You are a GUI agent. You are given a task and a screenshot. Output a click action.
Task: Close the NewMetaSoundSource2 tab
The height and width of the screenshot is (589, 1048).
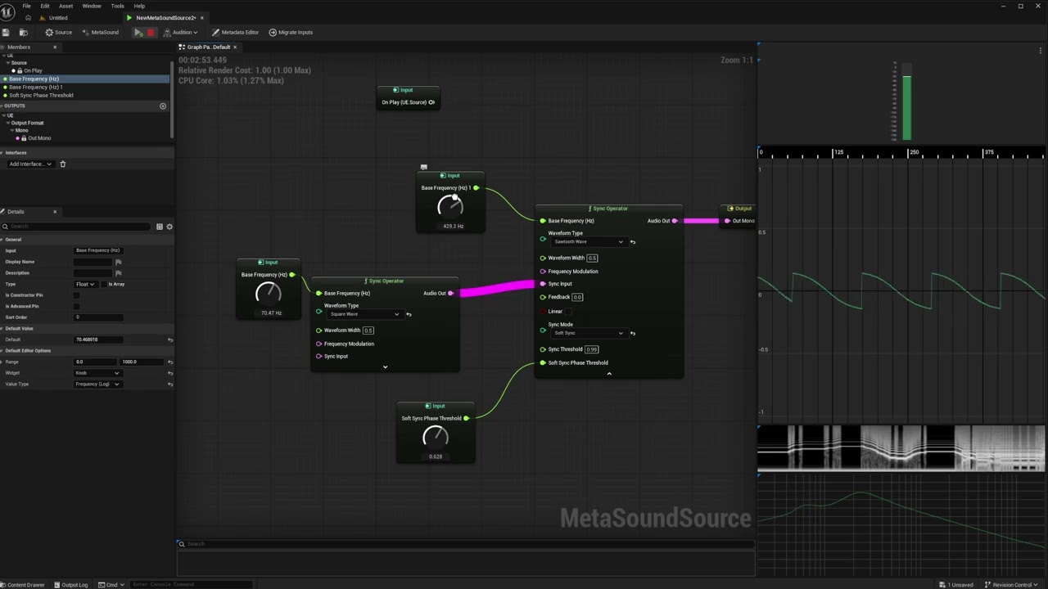tap(202, 18)
